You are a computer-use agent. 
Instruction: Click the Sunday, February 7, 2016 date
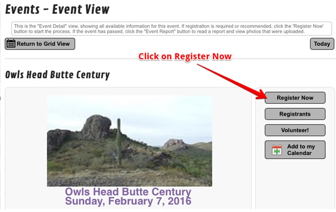pyautogui.click(x=128, y=201)
